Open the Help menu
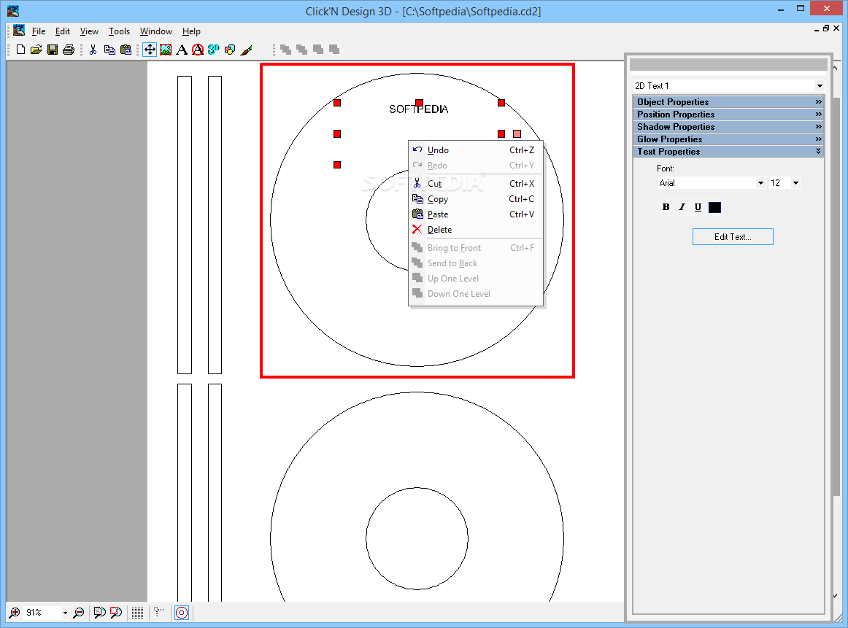Image resolution: width=848 pixels, height=628 pixels. click(191, 31)
